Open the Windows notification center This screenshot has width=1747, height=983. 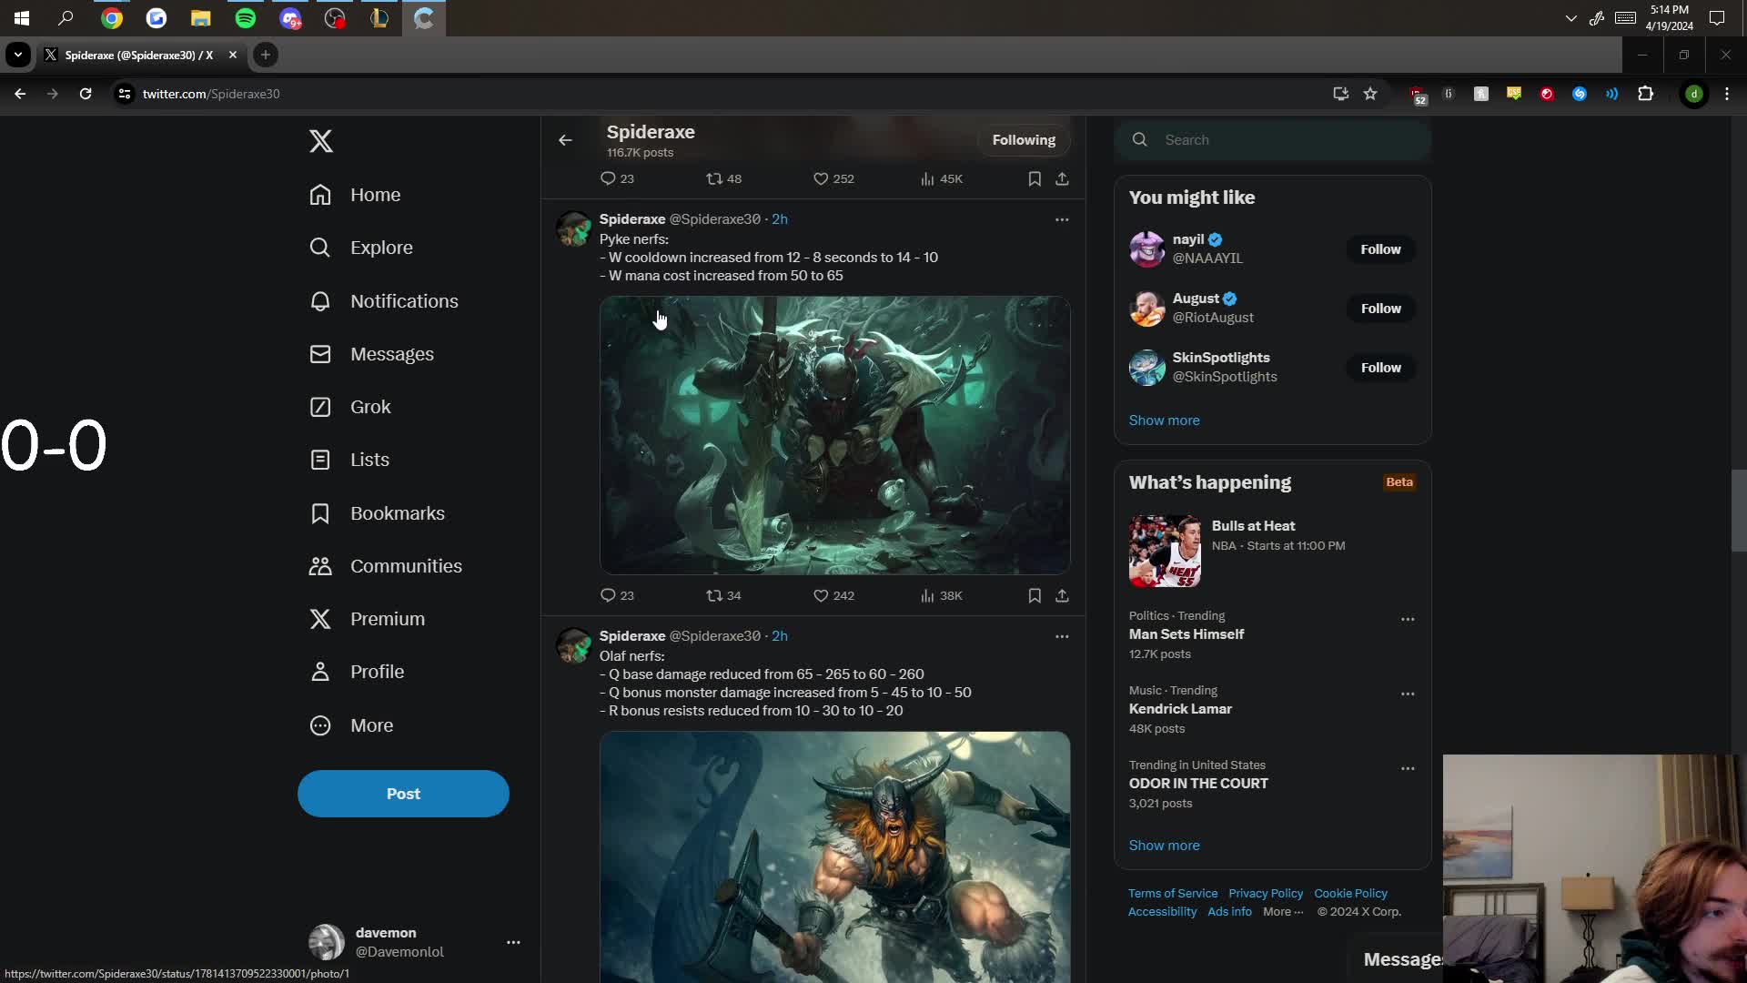click(x=1717, y=18)
